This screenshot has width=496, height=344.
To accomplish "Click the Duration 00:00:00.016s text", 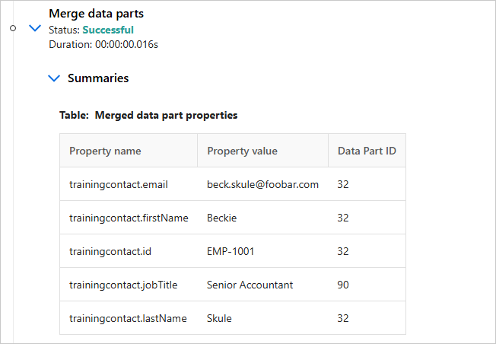I will coord(103,44).
